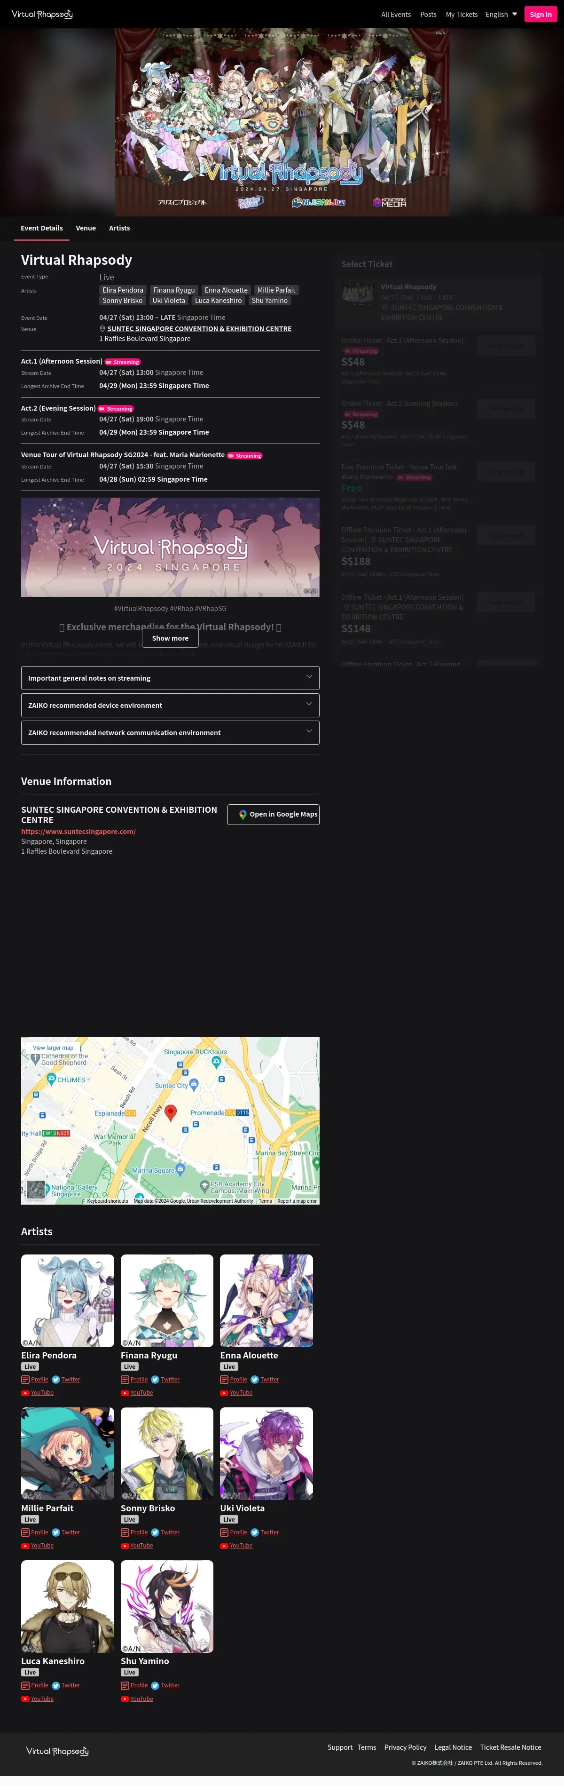Click the Sign In button

tap(540, 15)
